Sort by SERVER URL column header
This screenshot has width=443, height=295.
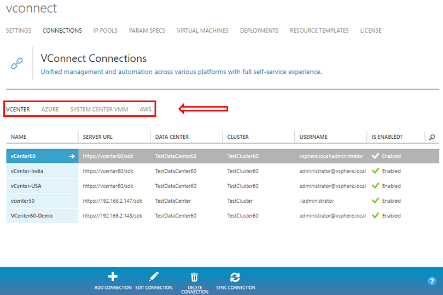pos(98,137)
